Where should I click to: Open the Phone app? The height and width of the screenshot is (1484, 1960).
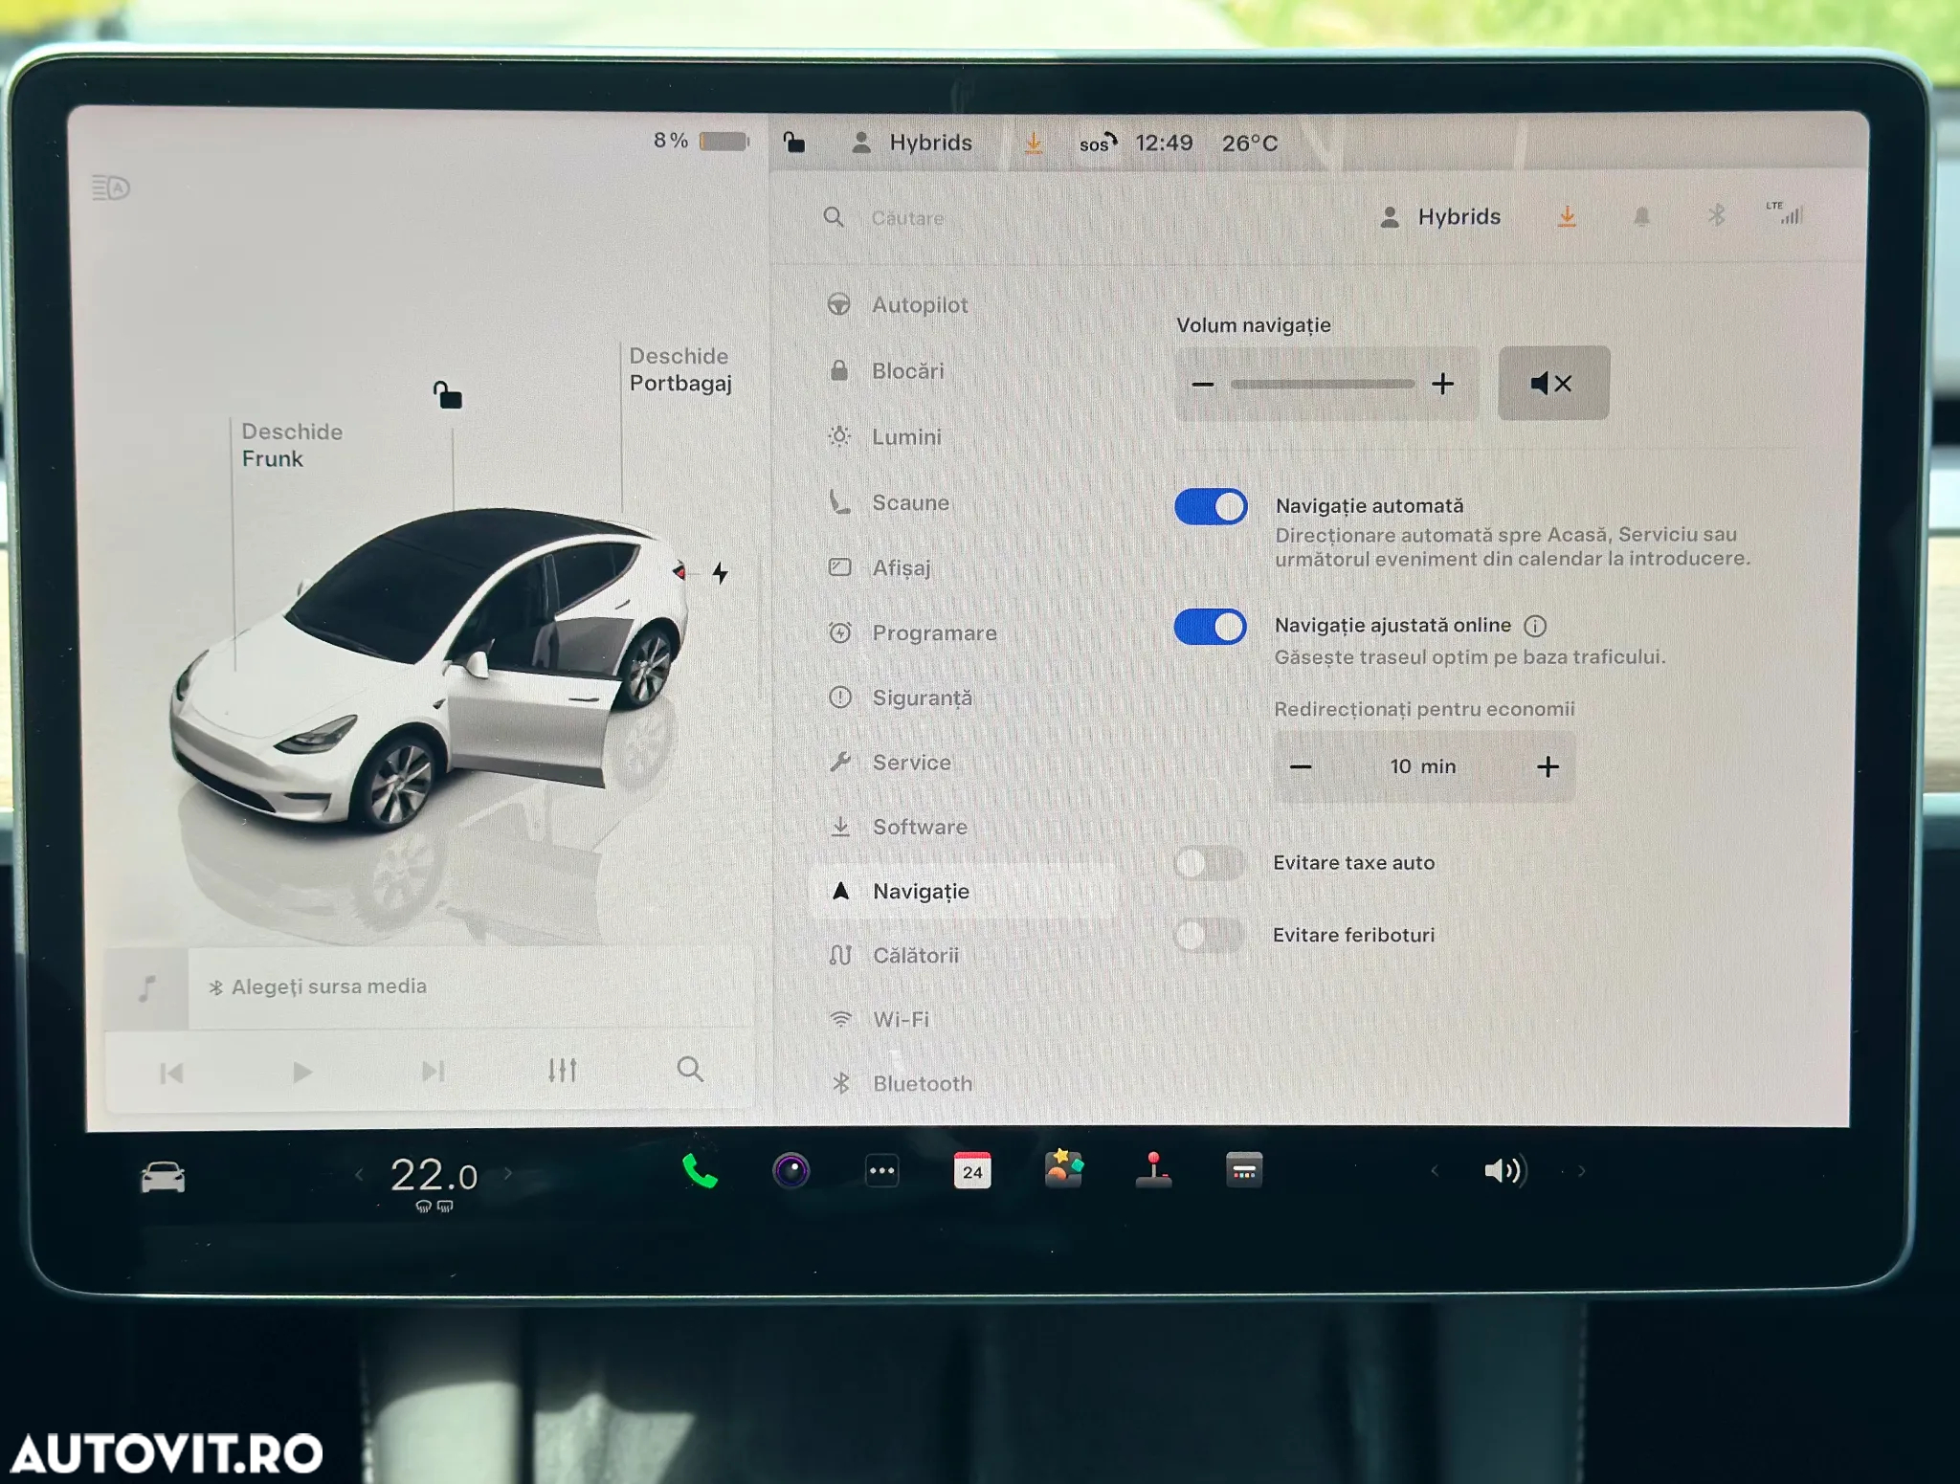point(700,1171)
